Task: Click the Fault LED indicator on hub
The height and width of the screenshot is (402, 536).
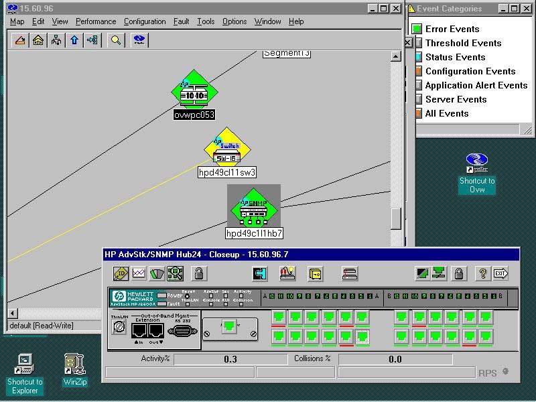Action: [161, 304]
